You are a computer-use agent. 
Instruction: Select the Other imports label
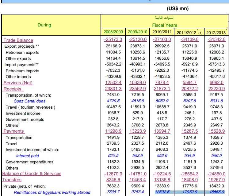tap(18, 77)
